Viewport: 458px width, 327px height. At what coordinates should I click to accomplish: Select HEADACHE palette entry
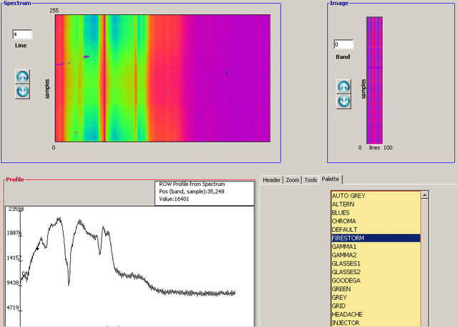pos(376,314)
